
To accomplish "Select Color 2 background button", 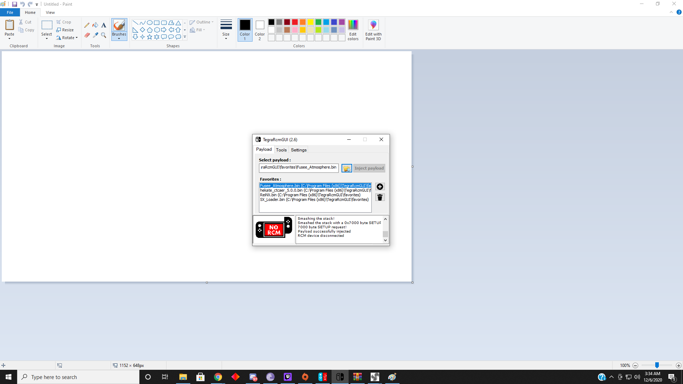I will point(260,30).
